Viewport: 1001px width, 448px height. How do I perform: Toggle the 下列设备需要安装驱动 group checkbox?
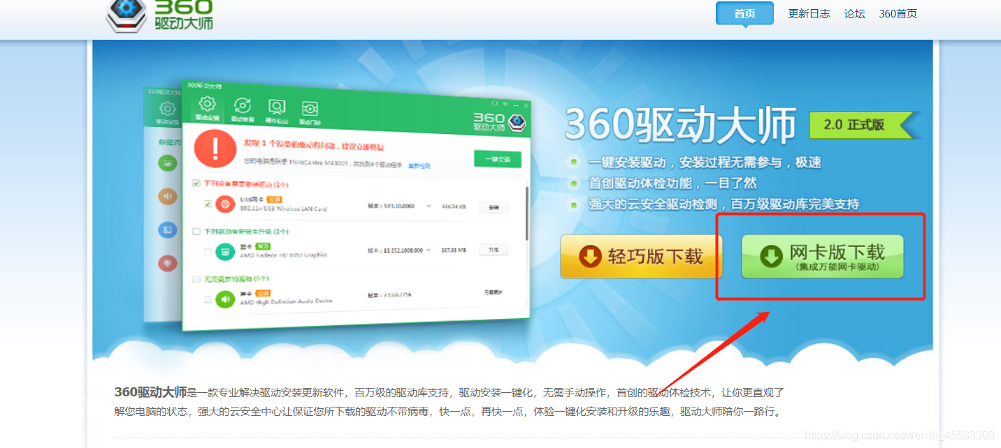point(196,184)
